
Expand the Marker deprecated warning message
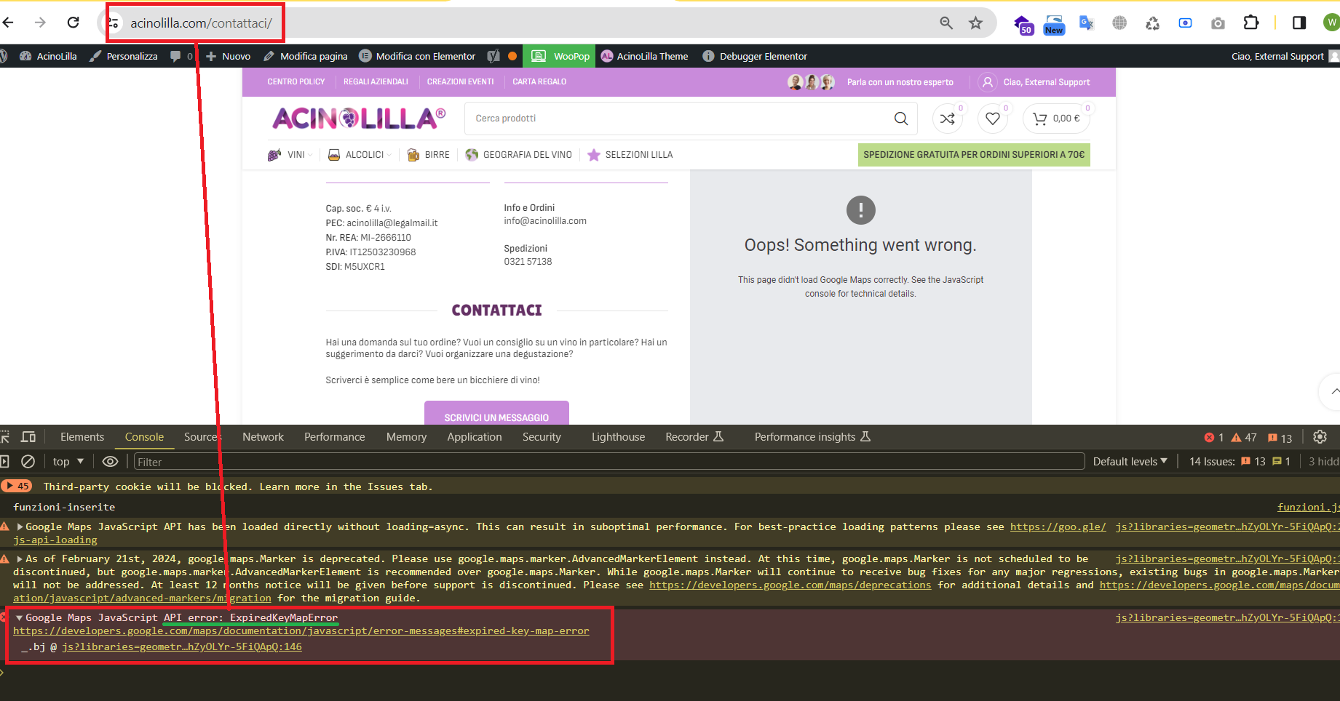20,559
